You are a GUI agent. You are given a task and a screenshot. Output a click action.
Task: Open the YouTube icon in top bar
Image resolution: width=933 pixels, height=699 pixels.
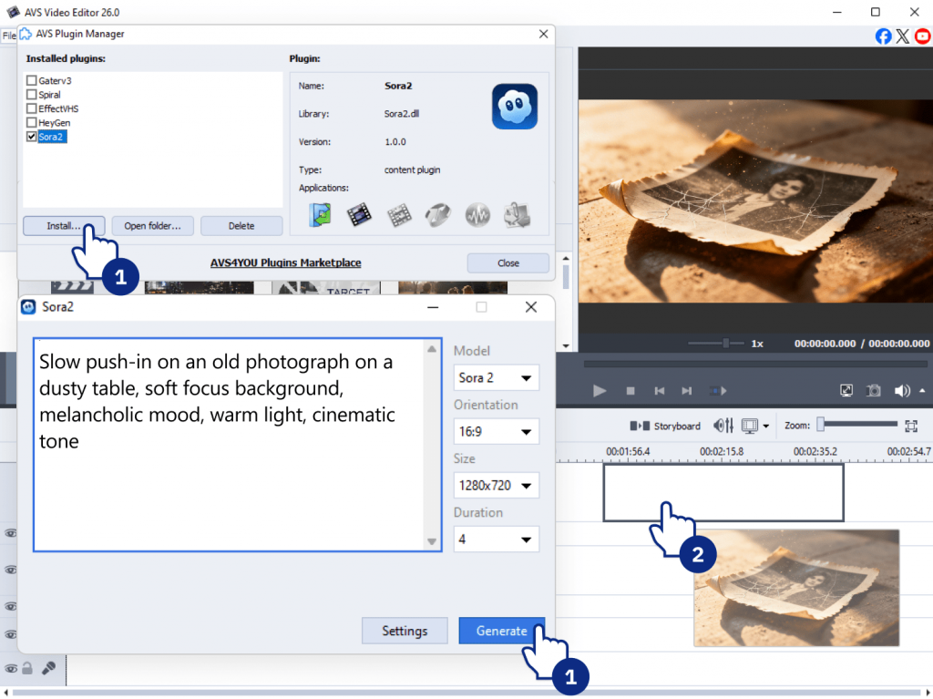coord(923,36)
